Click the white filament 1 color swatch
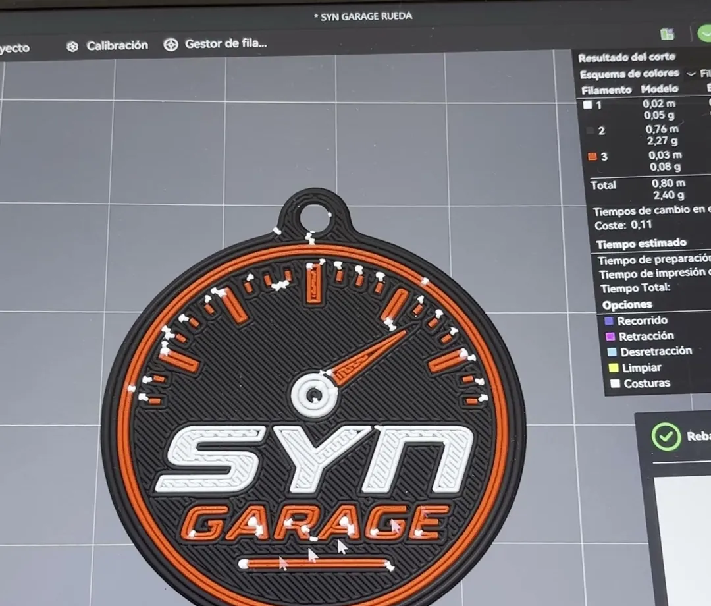The height and width of the screenshot is (606, 711). 588,105
